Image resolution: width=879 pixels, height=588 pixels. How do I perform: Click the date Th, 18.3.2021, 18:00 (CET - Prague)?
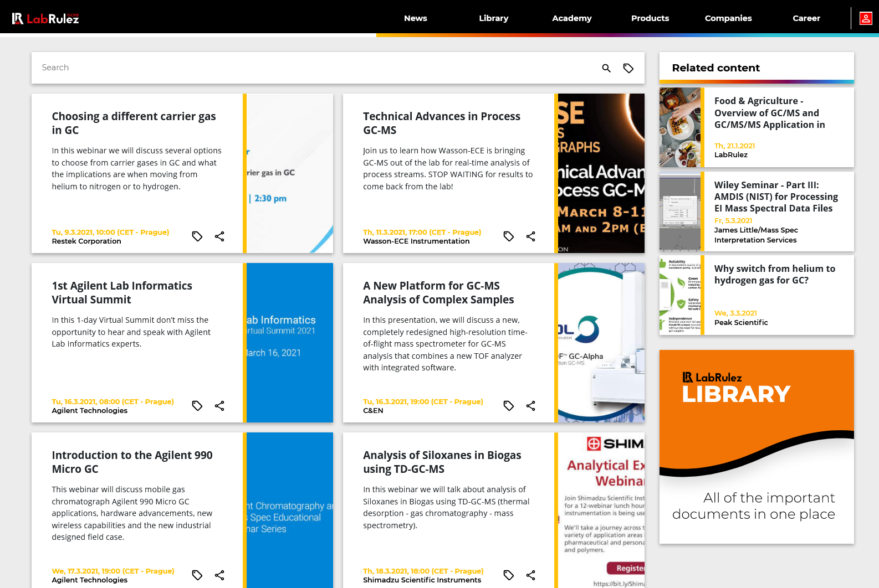click(423, 571)
